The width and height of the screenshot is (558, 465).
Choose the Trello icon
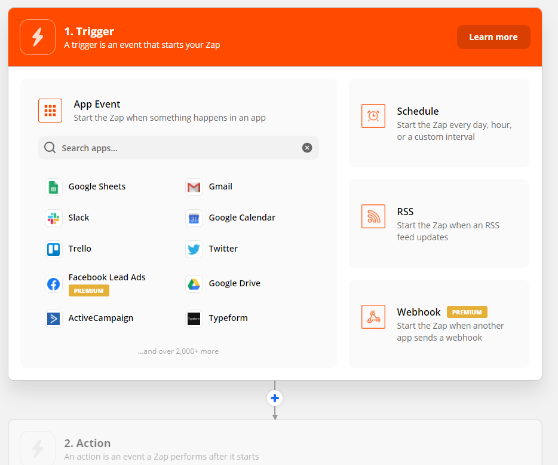tap(54, 249)
